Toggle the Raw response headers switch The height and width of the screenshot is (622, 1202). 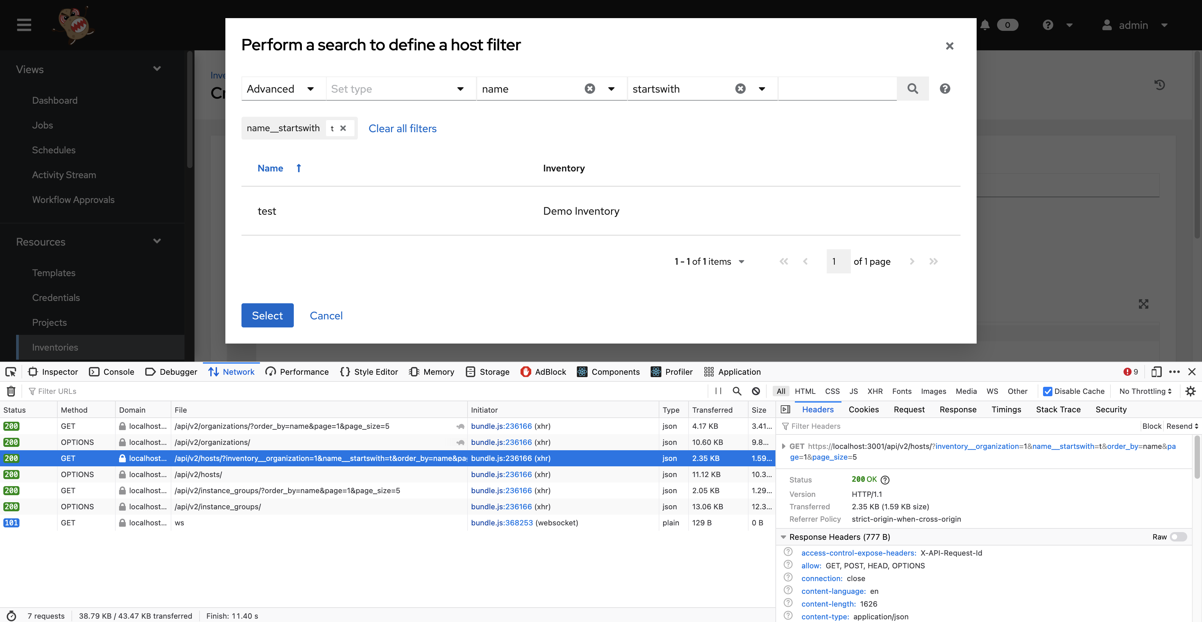pyautogui.click(x=1178, y=537)
